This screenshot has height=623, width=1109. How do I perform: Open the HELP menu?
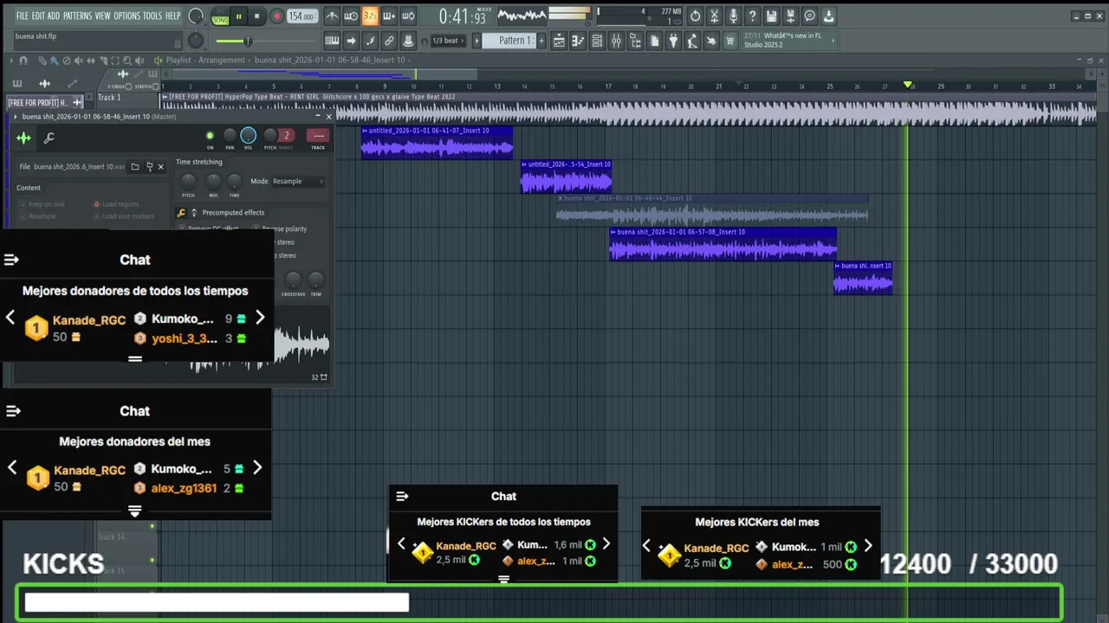pyautogui.click(x=173, y=16)
